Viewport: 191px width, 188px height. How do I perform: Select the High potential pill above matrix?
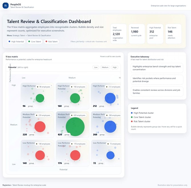coord(115,67)
